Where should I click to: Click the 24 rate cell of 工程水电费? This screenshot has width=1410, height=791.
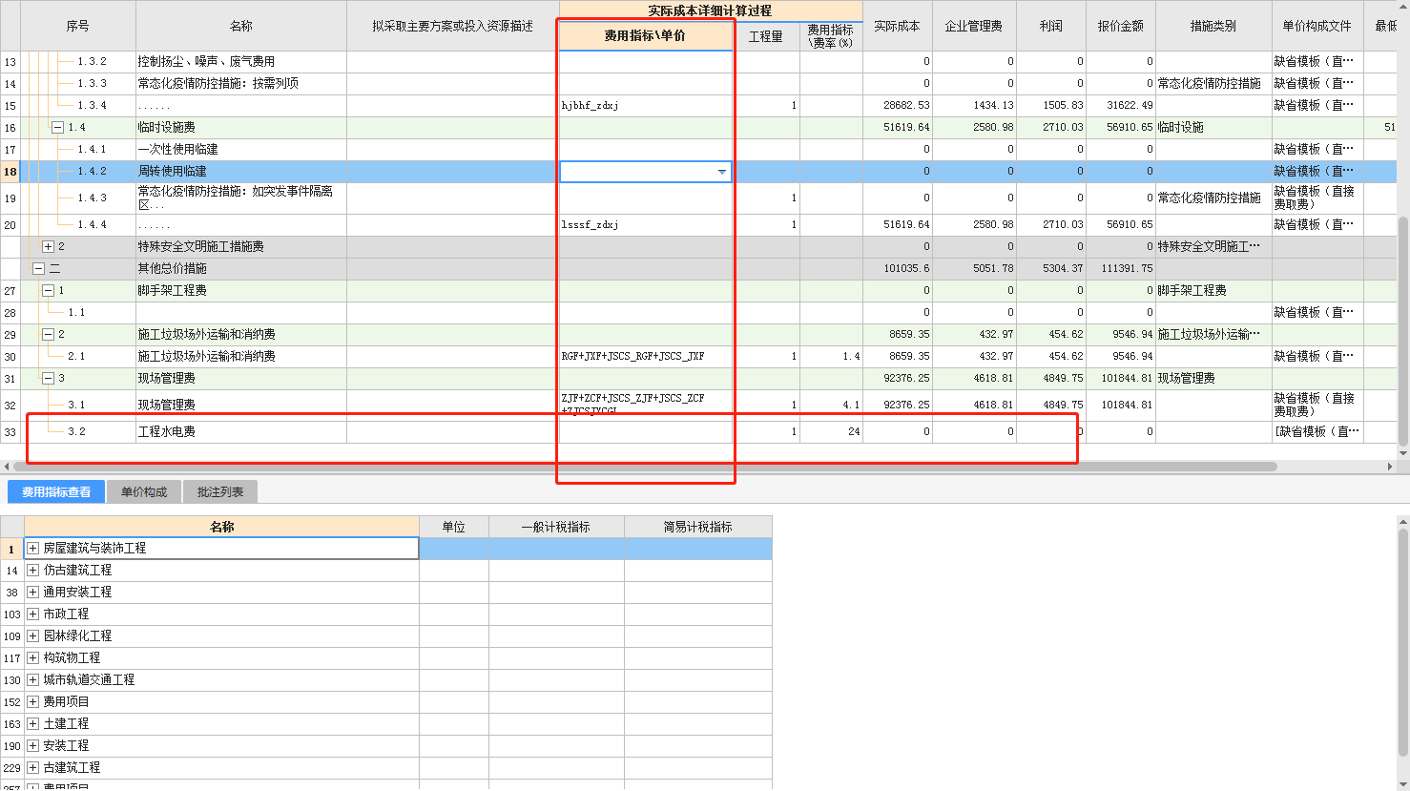(x=831, y=432)
